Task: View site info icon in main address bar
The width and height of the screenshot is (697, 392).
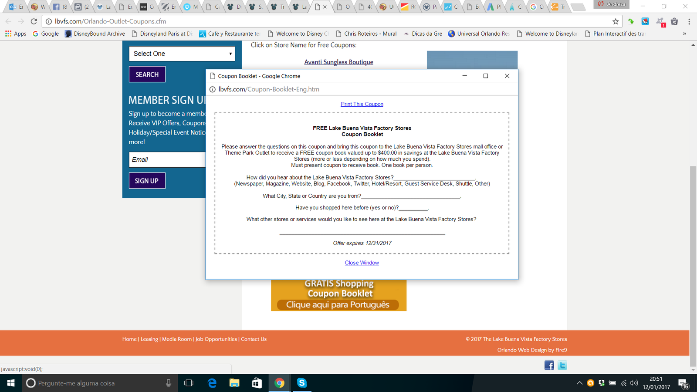Action: pos(49,21)
